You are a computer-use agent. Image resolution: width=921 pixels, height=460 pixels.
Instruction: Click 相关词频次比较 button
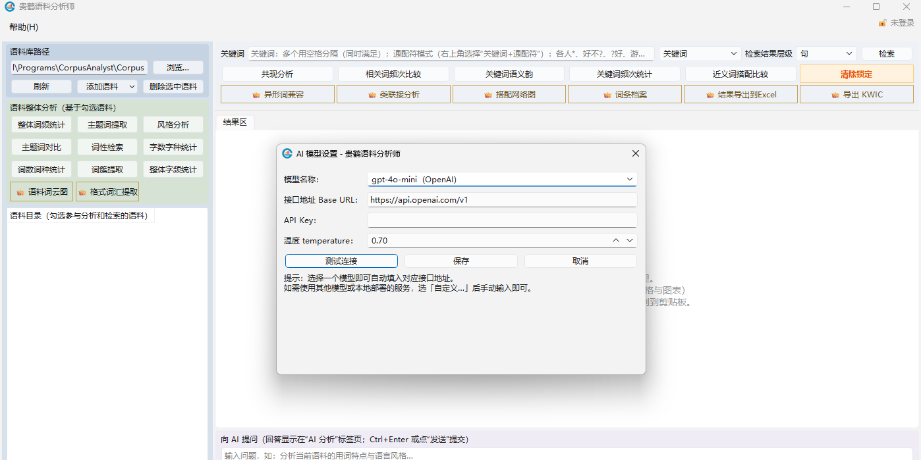[x=393, y=74]
